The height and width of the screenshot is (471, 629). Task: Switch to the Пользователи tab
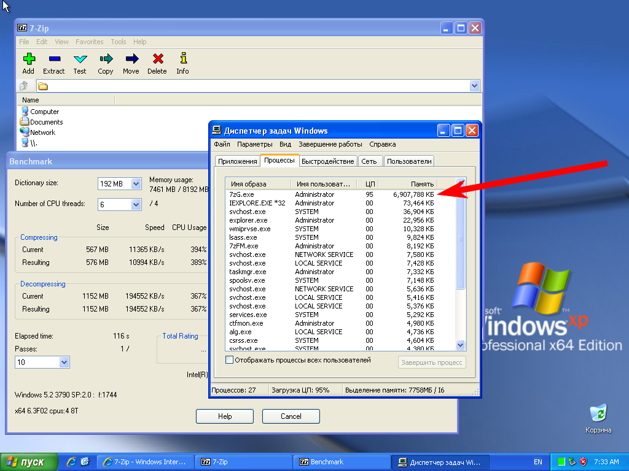click(409, 161)
